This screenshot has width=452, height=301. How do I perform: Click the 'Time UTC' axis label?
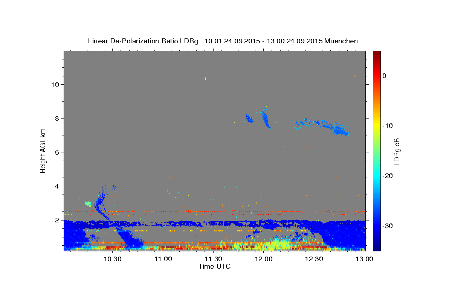[x=214, y=266]
